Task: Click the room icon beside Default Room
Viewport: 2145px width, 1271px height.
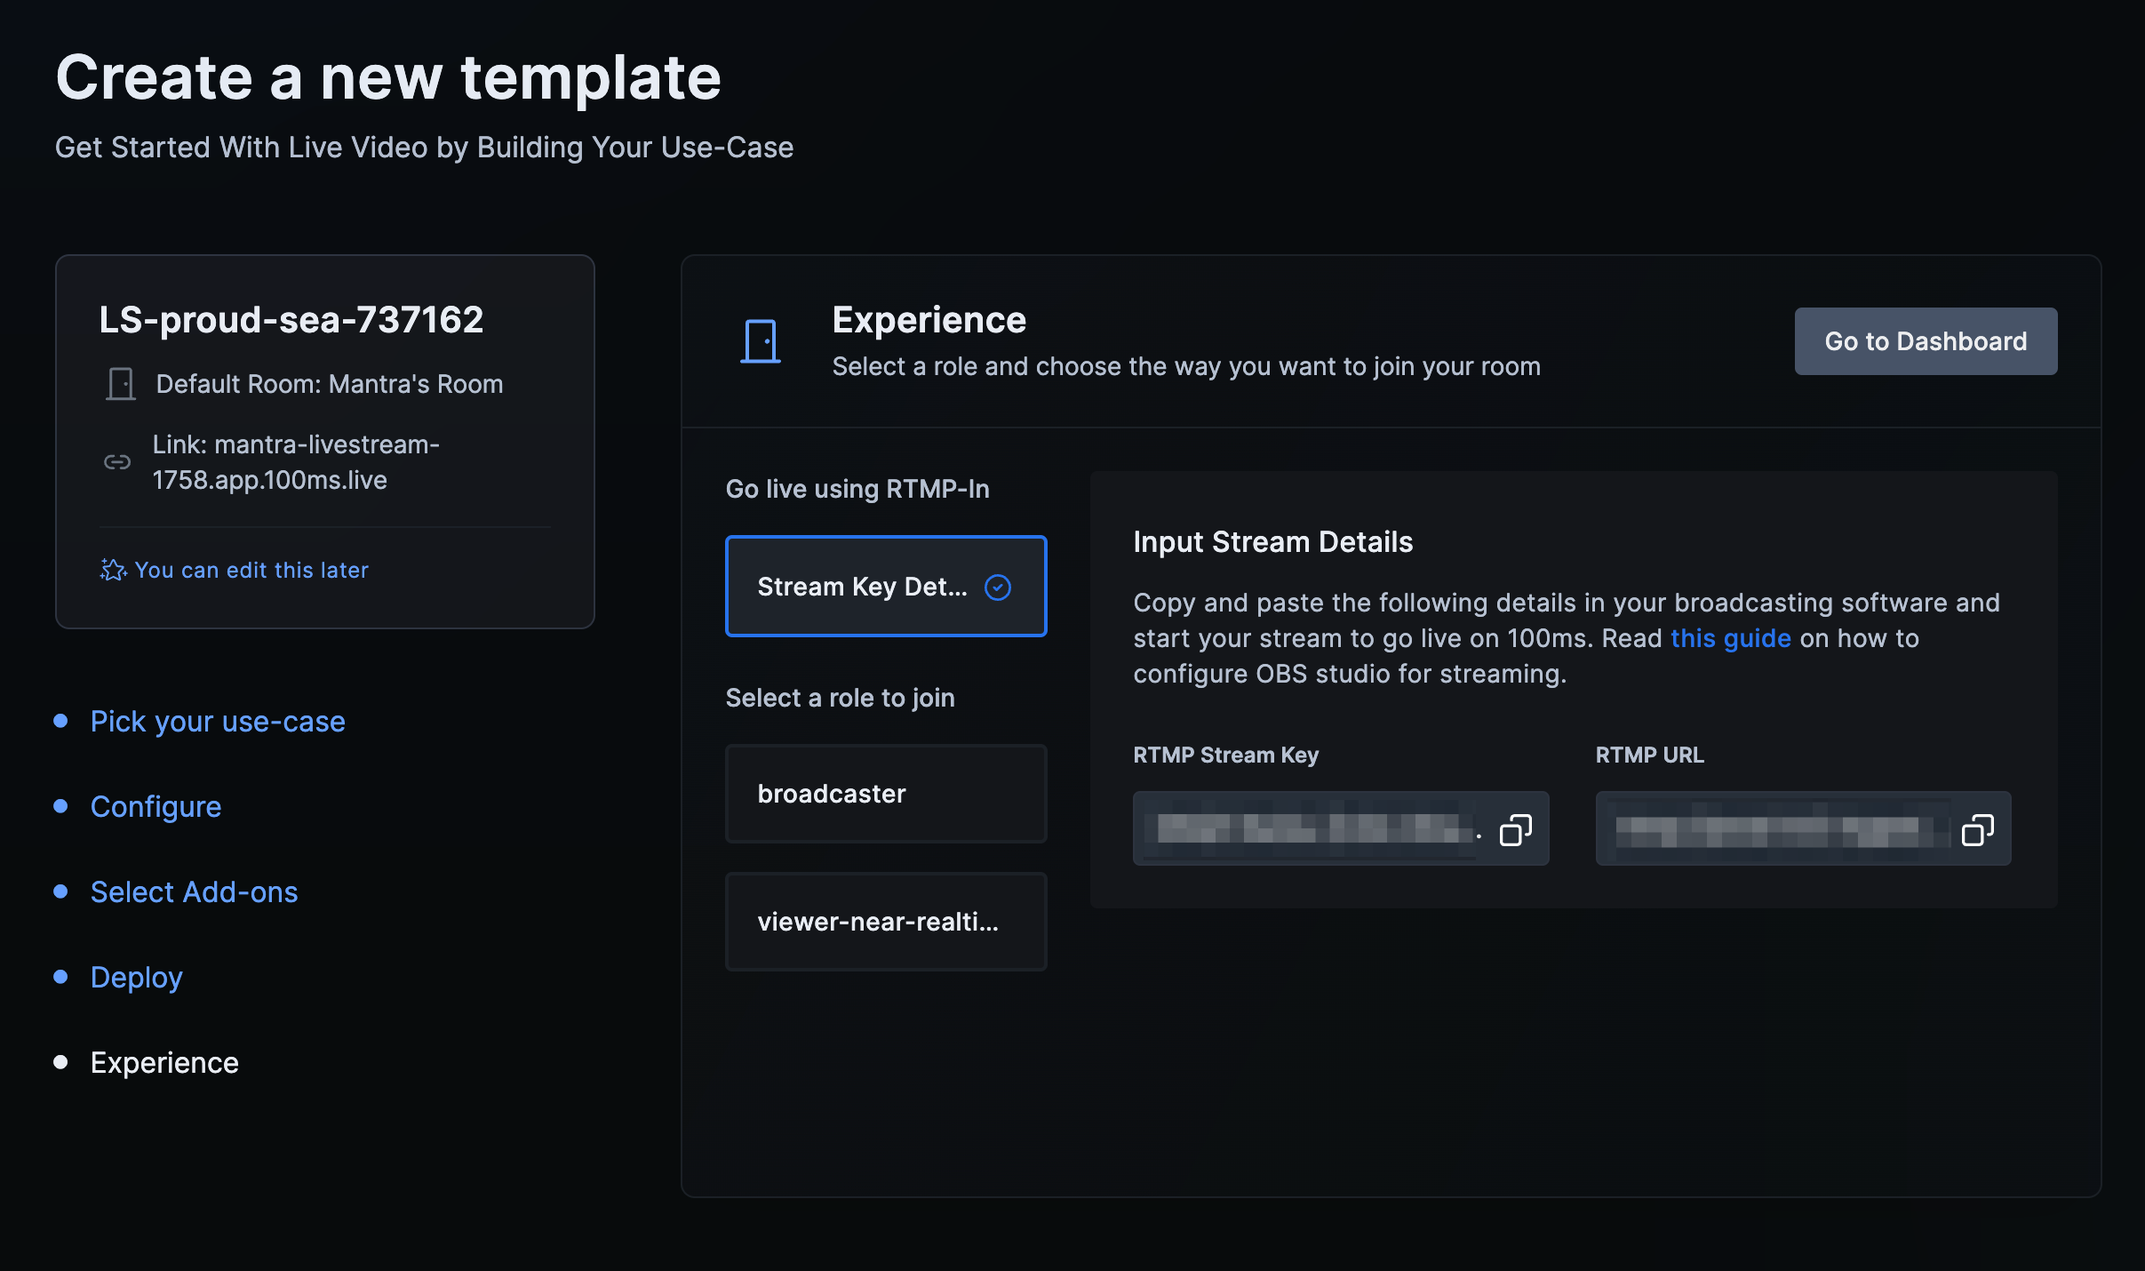Action: 120,383
